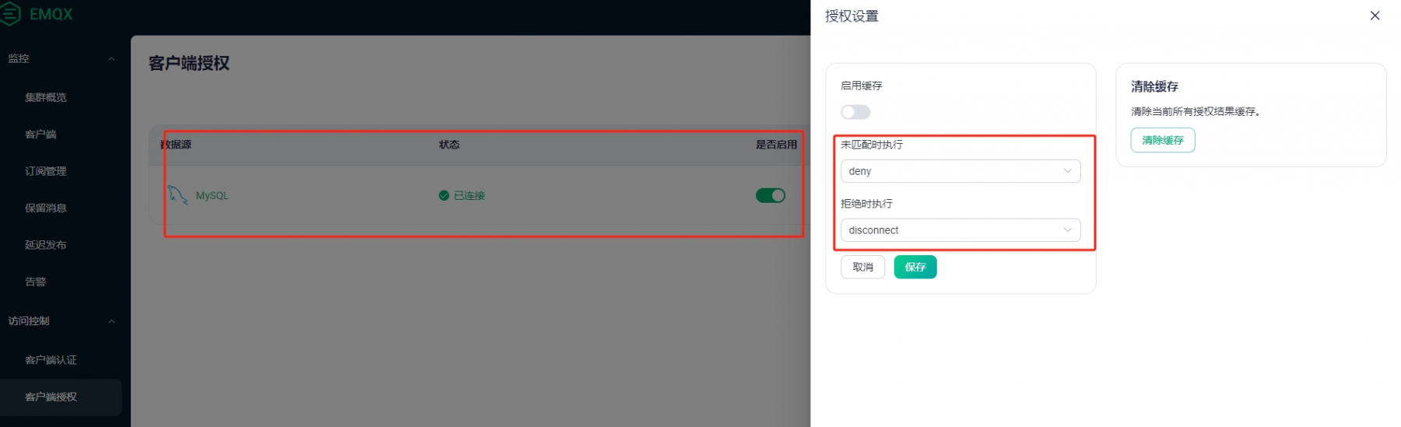Open 延迟发布 menu item
1401x427 pixels.
click(x=46, y=245)
